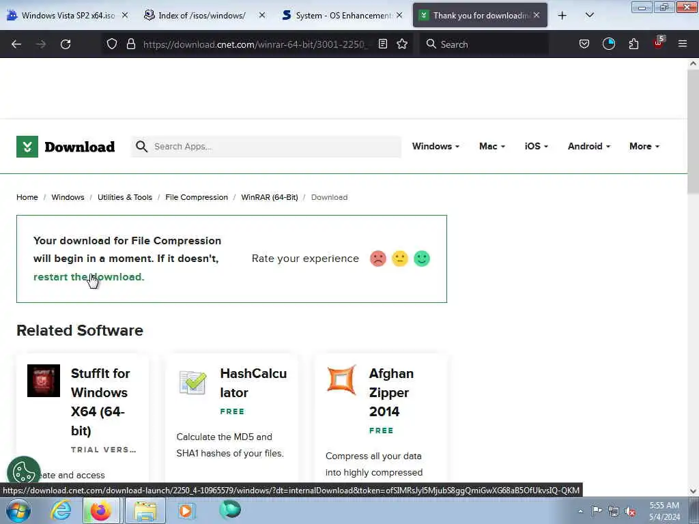Click the Action Center flag tray icon
Image resolution: width=699 pixels, height=524 pixels.
[597, 510]
